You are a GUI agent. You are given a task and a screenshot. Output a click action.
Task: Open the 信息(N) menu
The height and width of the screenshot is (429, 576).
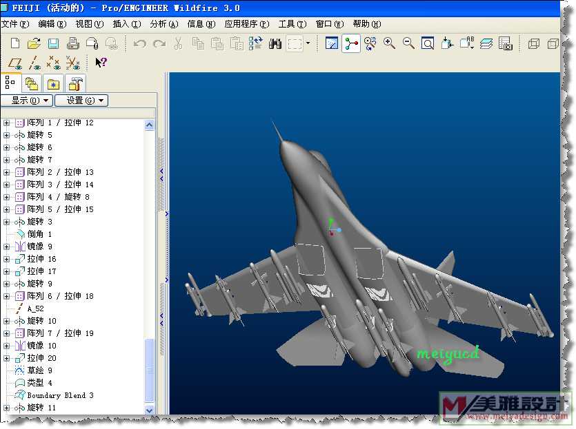coord(201,24)
